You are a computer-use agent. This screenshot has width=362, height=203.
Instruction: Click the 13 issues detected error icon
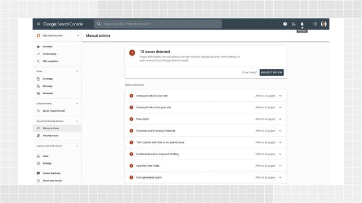click(132, 52)
